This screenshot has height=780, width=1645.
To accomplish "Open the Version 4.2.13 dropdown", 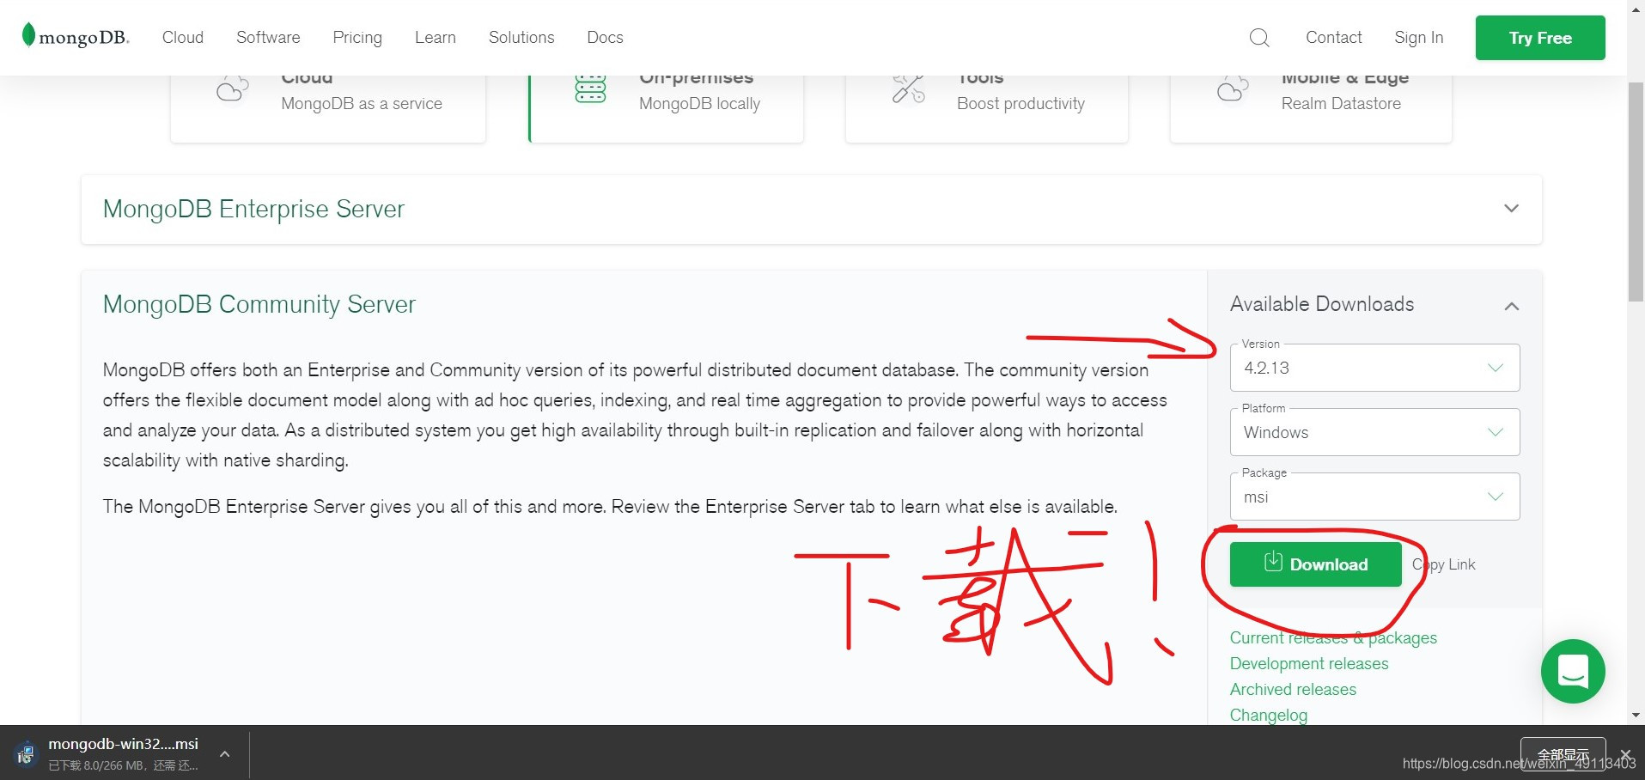I will coord(1374,368).
